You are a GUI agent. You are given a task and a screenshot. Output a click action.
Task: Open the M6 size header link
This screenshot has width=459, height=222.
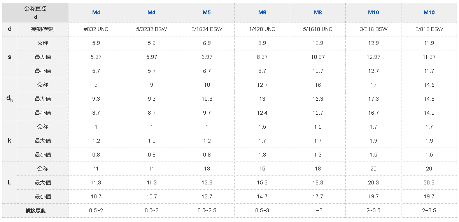262,12
